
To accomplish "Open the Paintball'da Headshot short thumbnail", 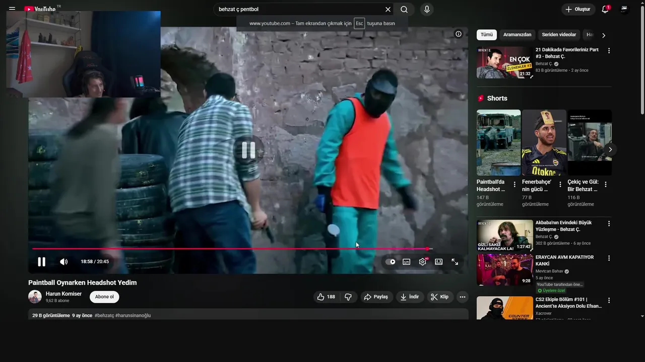I will (498, 142).
